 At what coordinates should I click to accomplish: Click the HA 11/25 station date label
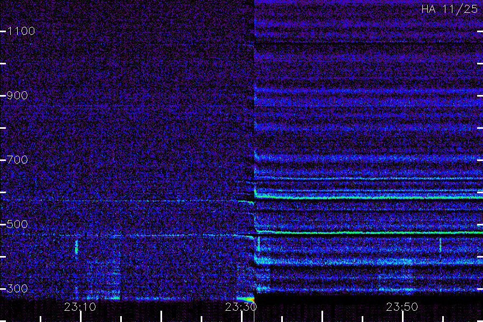click(x=450, y=9)
